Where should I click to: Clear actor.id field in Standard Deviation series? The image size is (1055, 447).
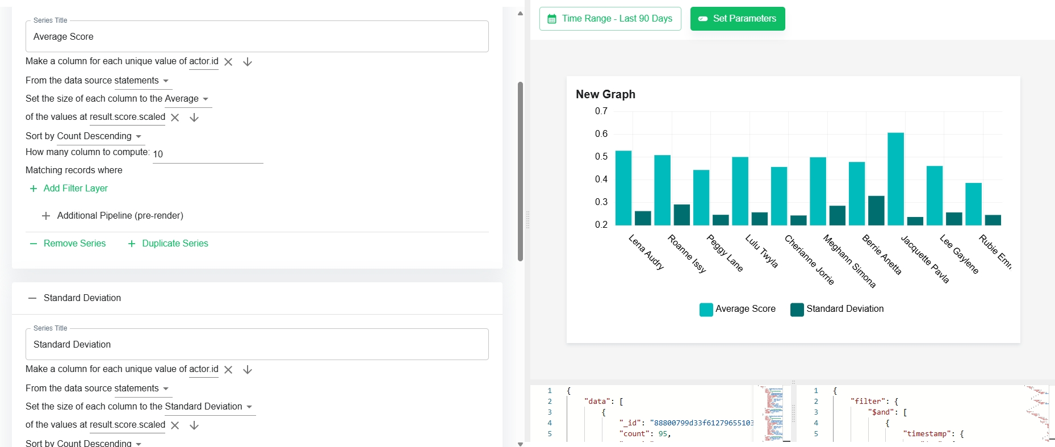point(228,370)
